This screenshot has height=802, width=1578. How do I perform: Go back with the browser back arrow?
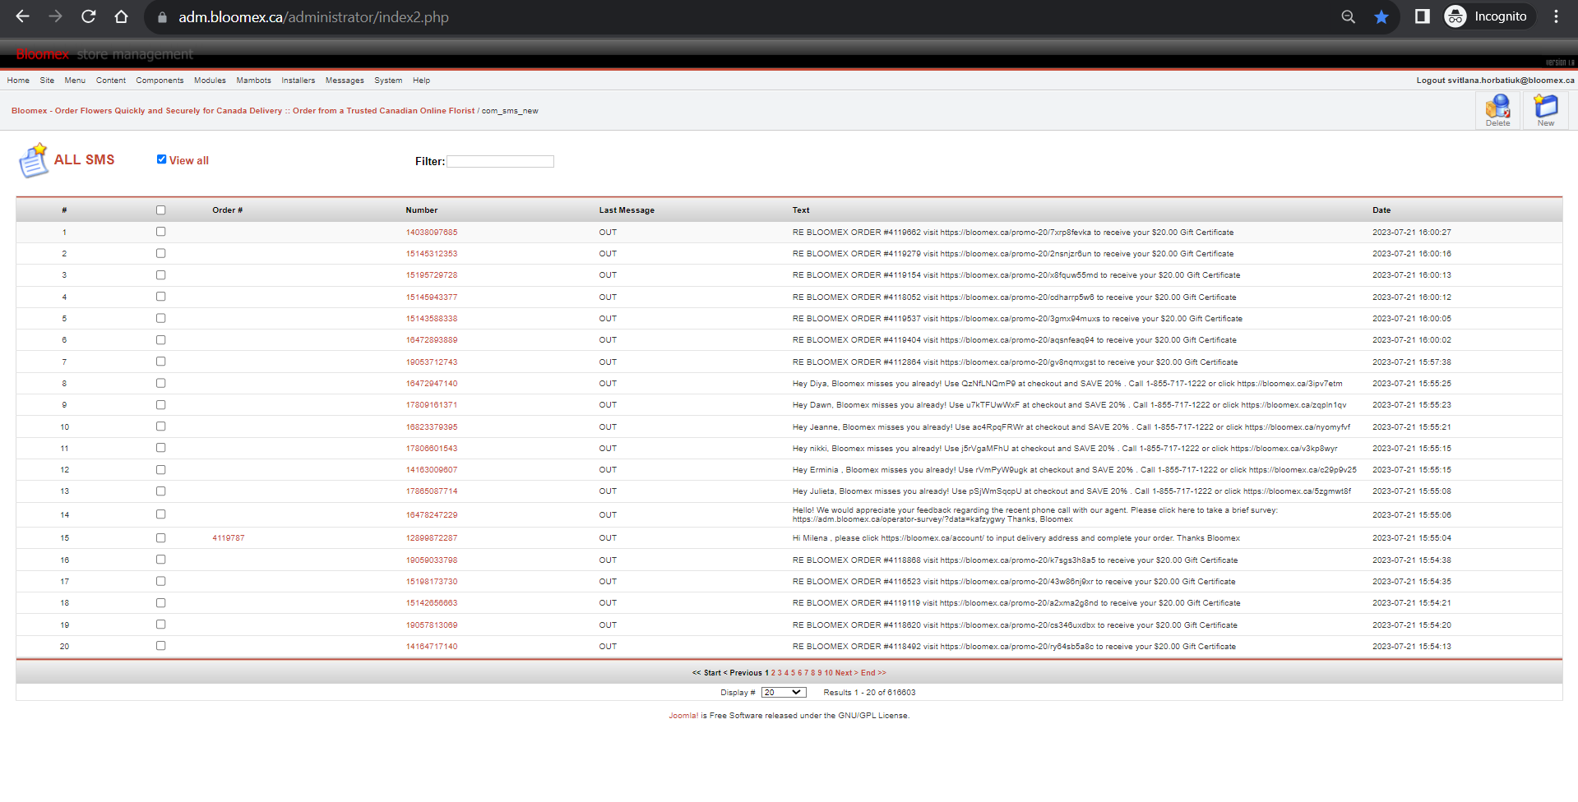[23, 16]
